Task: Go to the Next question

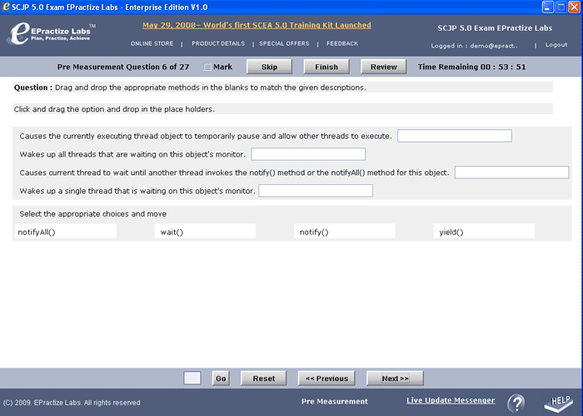Action: (x=395, y=378)
